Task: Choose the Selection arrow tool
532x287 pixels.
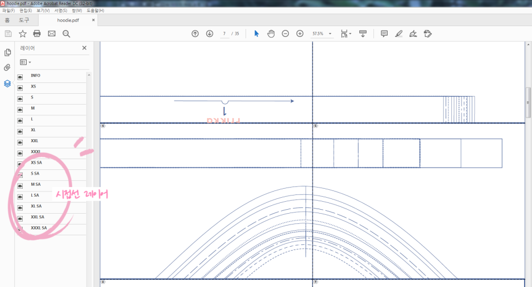Action: (x=256, y=34)
